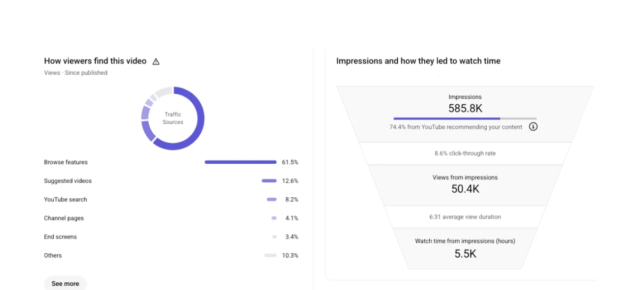
Task: Click the impressions recommendation progress bar
Action: [x=465, y=119]
